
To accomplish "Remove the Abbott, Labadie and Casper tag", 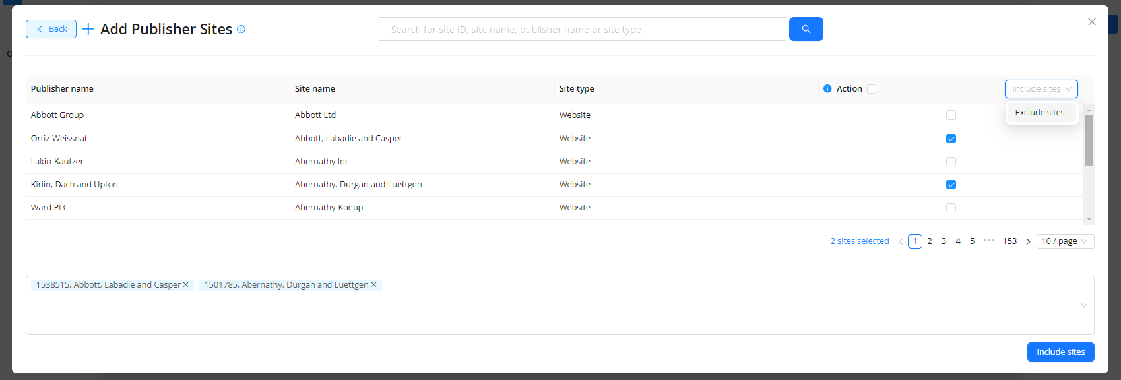I will pos(186,285).
